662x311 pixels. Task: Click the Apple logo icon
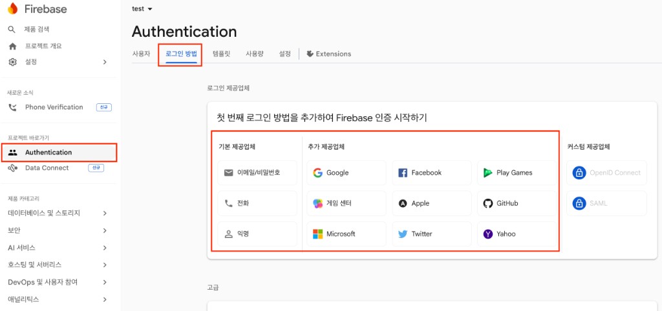point(403,203)
